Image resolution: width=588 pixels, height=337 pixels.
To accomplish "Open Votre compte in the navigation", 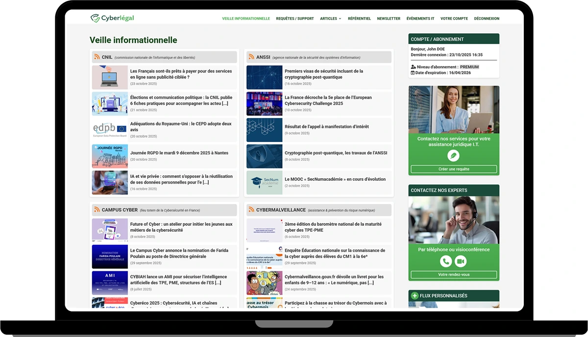I will click(454, 19).
